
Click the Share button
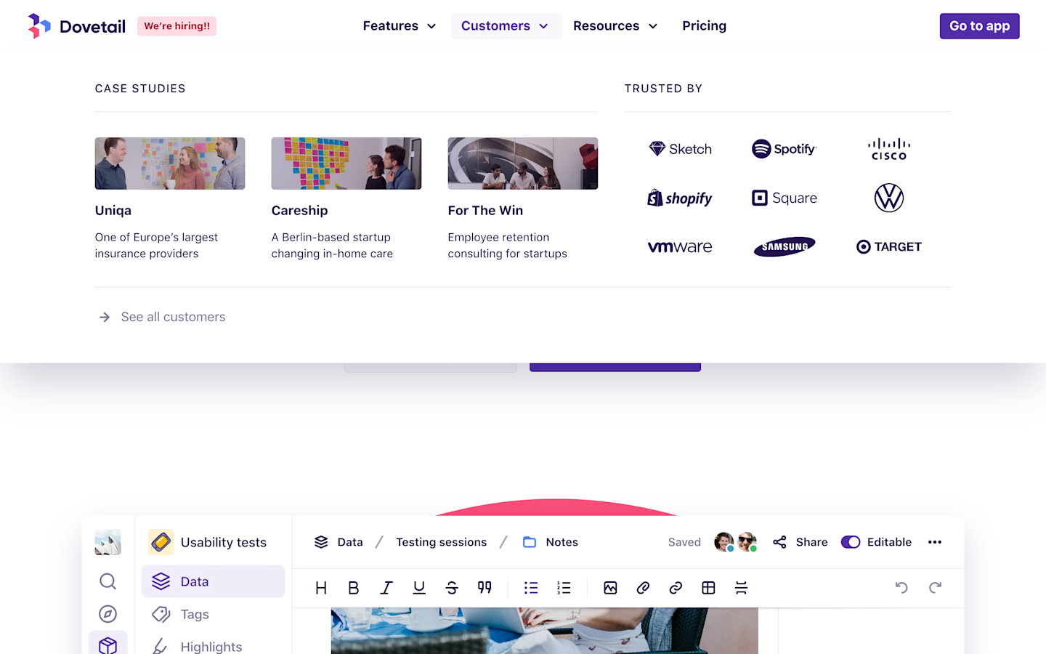point(800,542)
